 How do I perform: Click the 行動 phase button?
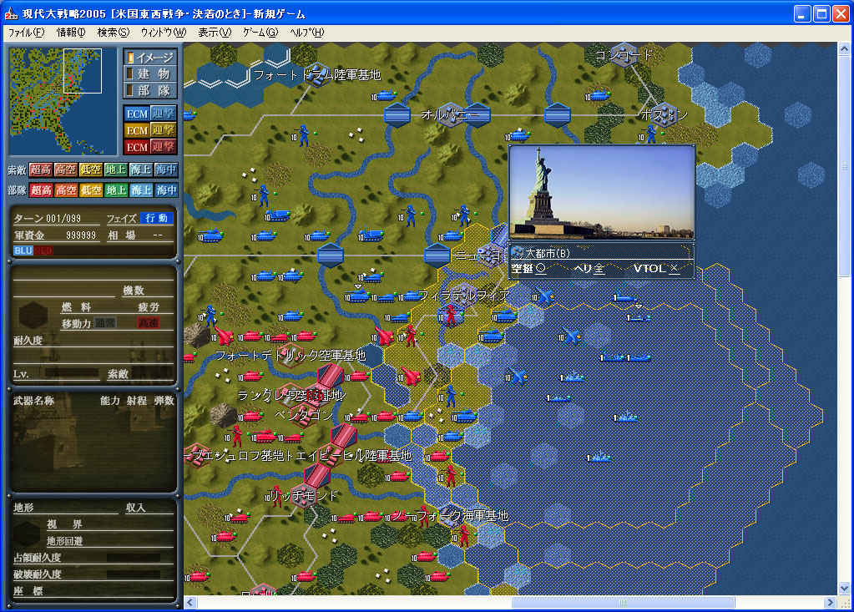click(x=156, y=218)
